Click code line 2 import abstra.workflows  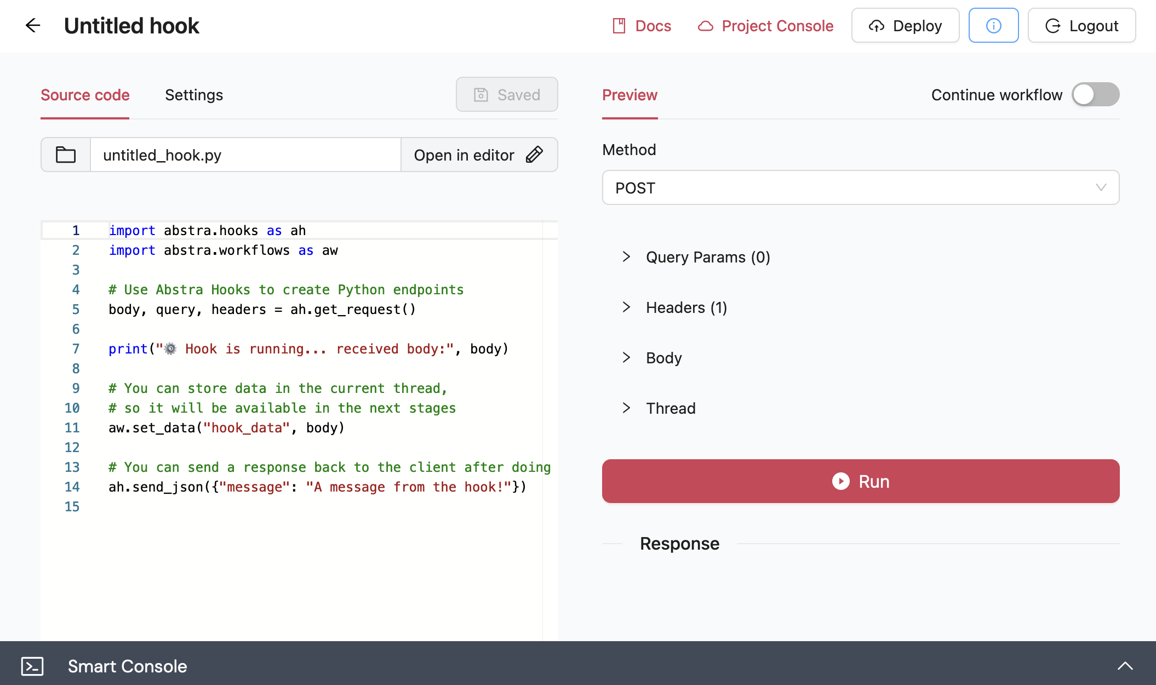223,250
